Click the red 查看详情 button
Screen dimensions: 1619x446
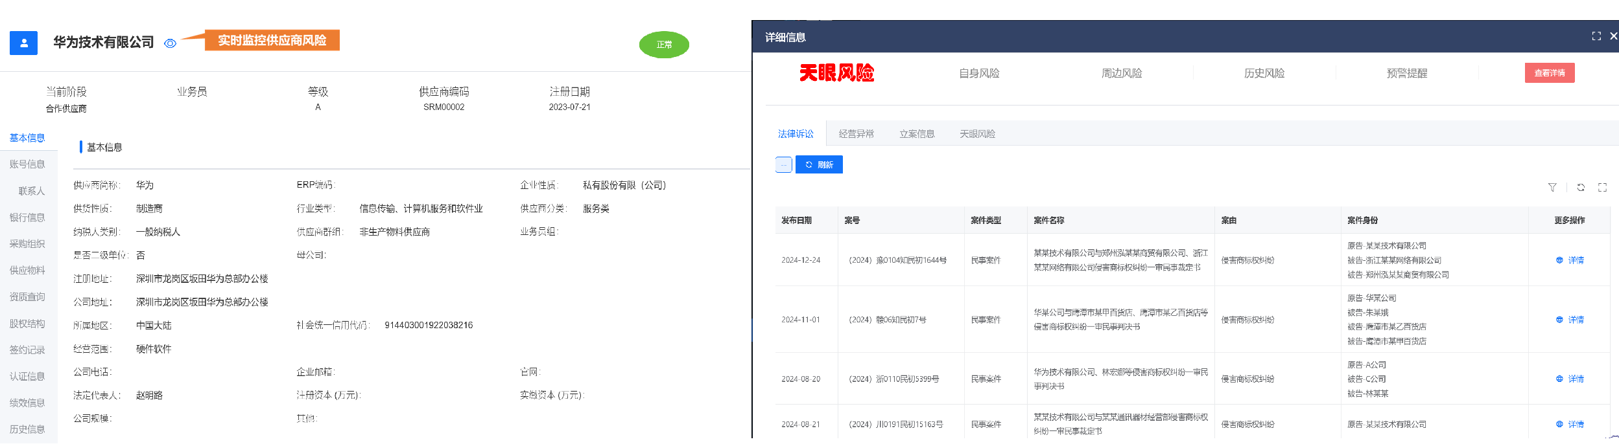[x=1550, y=72]
